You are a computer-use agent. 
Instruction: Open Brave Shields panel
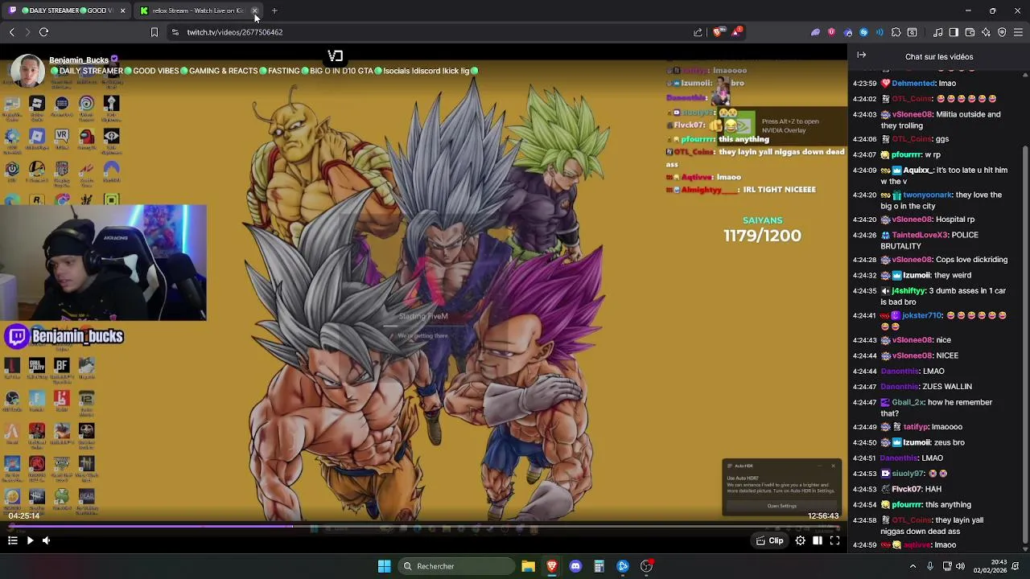(718, 32)
